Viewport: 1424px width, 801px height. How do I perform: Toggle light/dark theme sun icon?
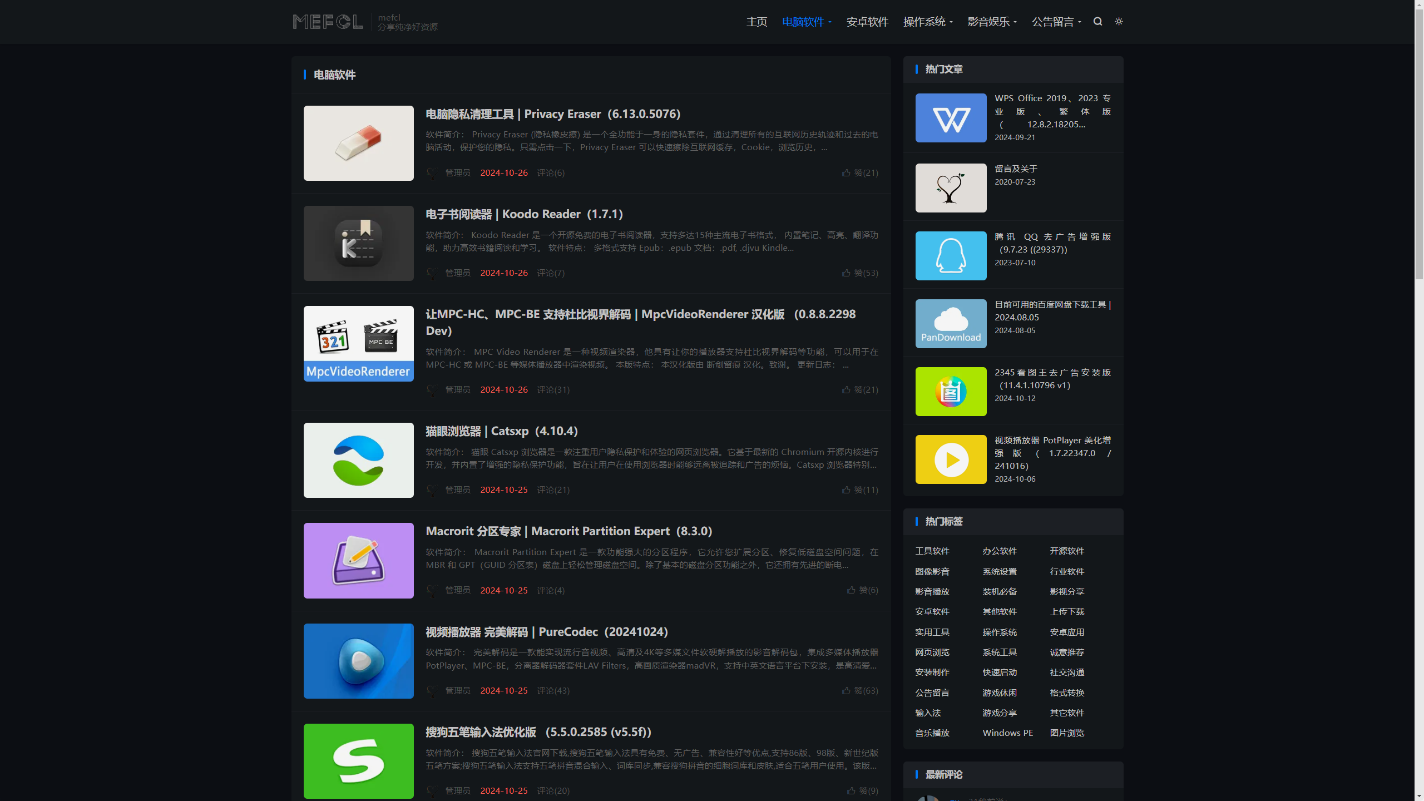pos(1119,21)
